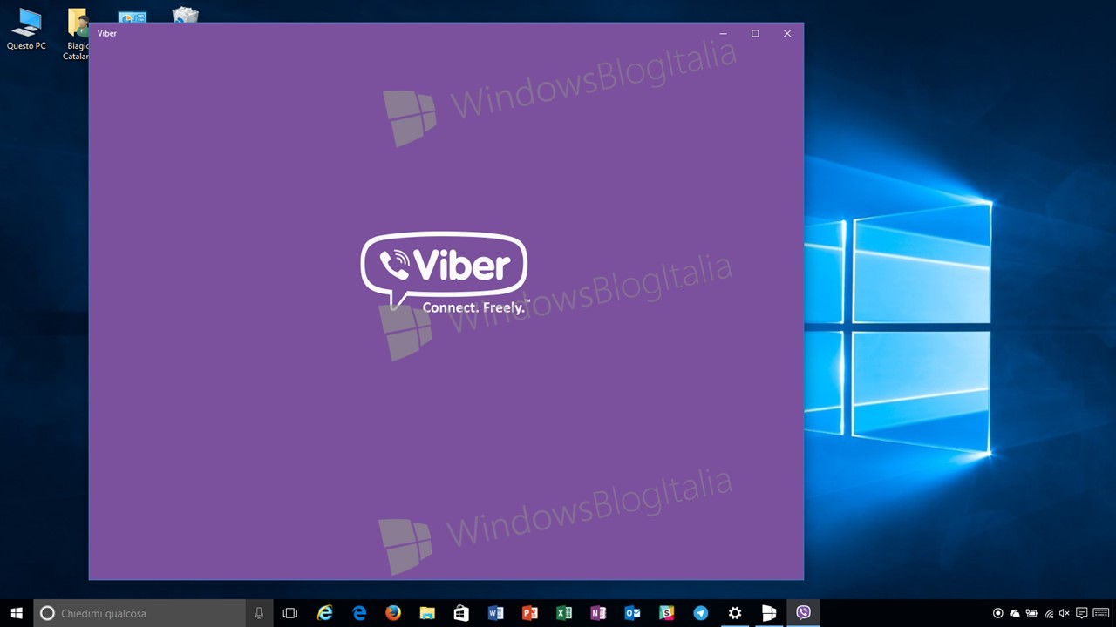Launch Excel from the taskbar
Screen dimensions: 1116x627
pos(564,613)
